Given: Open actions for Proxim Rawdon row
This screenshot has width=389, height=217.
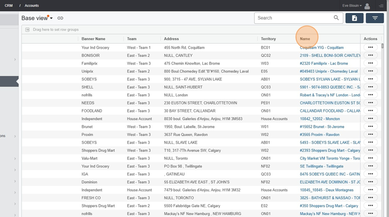Looking at the screenshot, I should pyautogui.click(x=371, y=134).
